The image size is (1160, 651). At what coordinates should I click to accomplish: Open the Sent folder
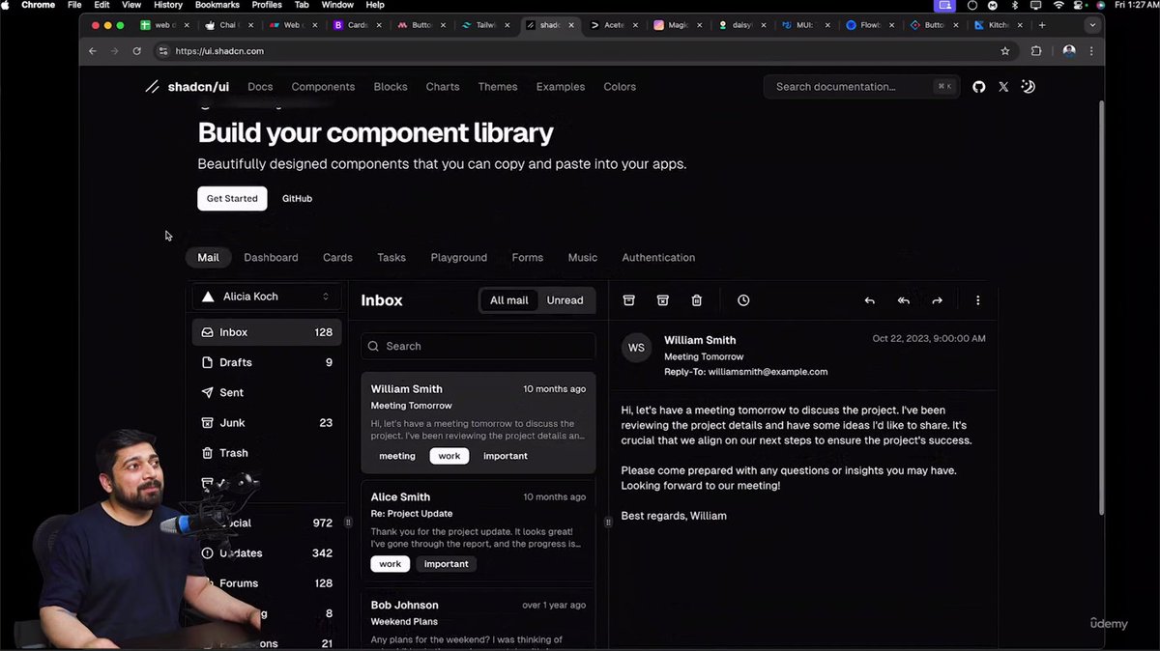pyautogui.click(x=267, y=392)
